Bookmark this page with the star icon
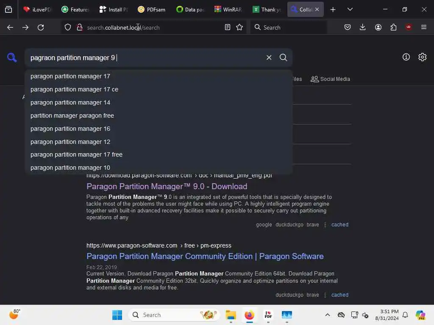This screenshot has height=325, width=434. click(x=239, y=27)
